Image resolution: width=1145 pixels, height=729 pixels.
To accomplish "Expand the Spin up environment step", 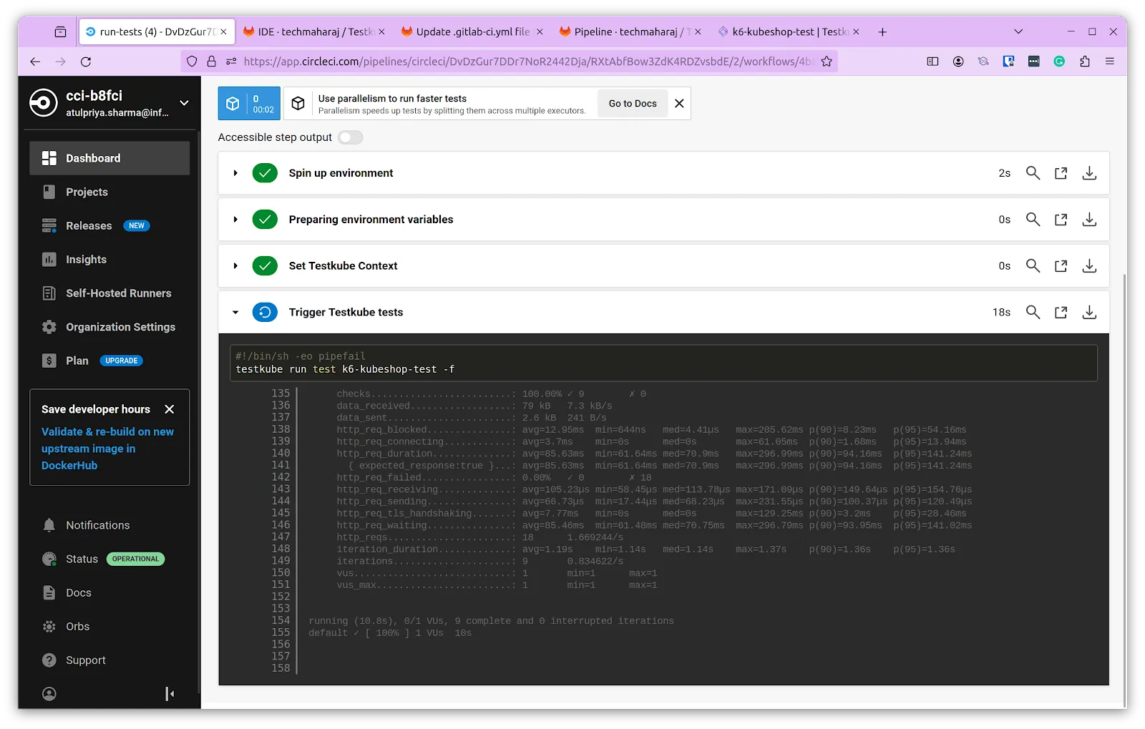I will [x=235, y=173].
